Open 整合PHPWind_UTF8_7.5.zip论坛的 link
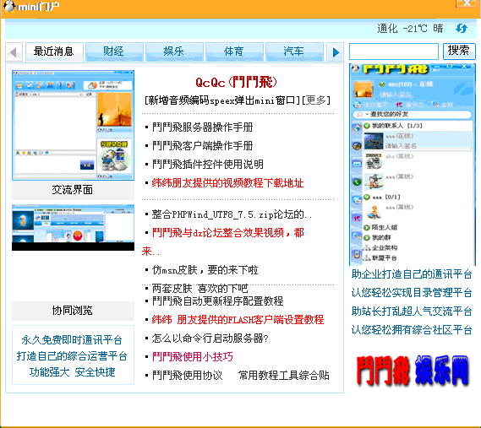Image resolution: width=481 pixels, height=428 pixels. point(232,214)
